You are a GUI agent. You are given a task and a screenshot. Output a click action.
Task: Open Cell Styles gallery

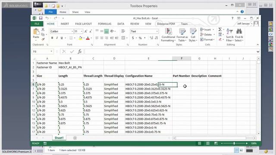point(193,35)
